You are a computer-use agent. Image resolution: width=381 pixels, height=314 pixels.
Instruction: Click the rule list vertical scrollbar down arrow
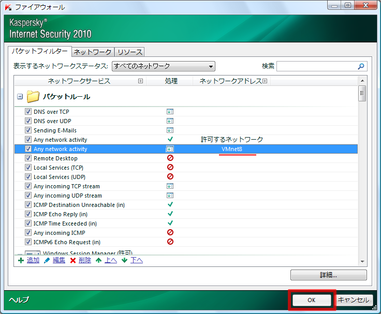coord(362,262)
